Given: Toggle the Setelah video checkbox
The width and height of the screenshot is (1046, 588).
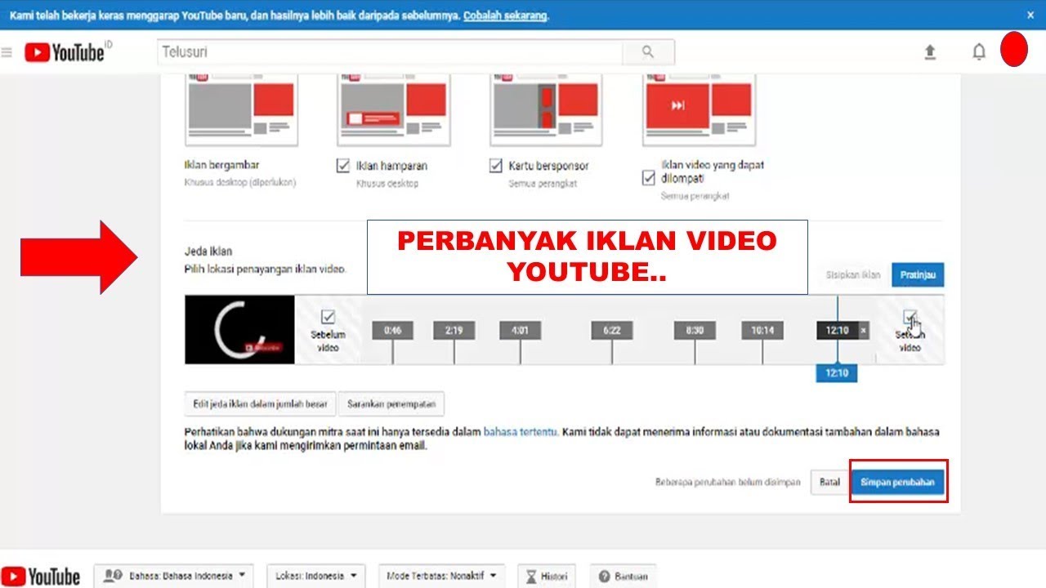Looking at the screenshot, I should tap(910, 317).
